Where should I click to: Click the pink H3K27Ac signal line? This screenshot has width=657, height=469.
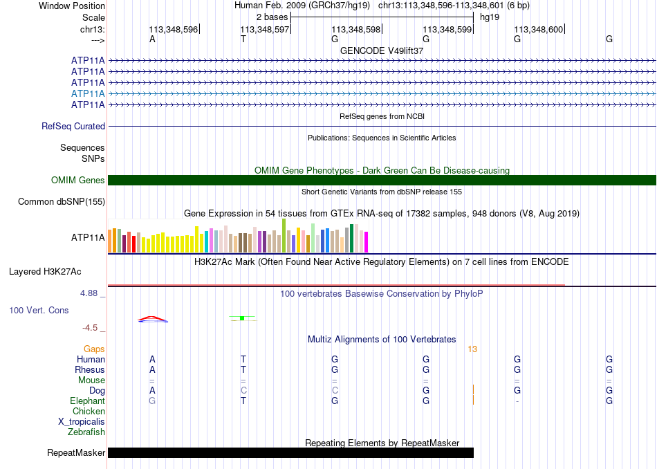pos(337,285)
